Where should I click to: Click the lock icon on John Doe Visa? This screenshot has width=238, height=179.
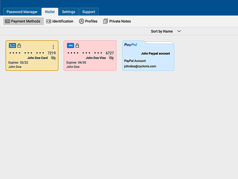77,45
